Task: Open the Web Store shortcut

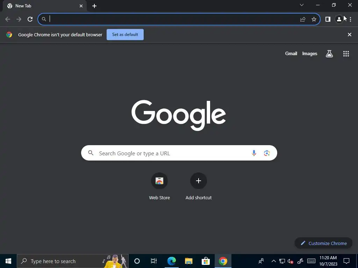Action: pyautogui.click(x=159, y=186)
